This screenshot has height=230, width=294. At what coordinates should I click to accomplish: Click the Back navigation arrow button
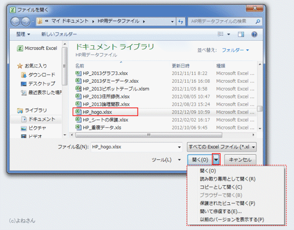pyautogui.click(x=15, y=22)
